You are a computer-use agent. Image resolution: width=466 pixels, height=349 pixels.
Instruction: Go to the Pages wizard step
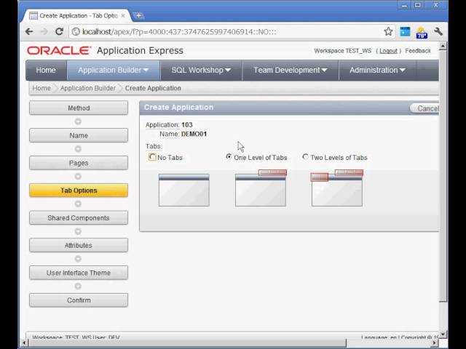tap(79, 163)
